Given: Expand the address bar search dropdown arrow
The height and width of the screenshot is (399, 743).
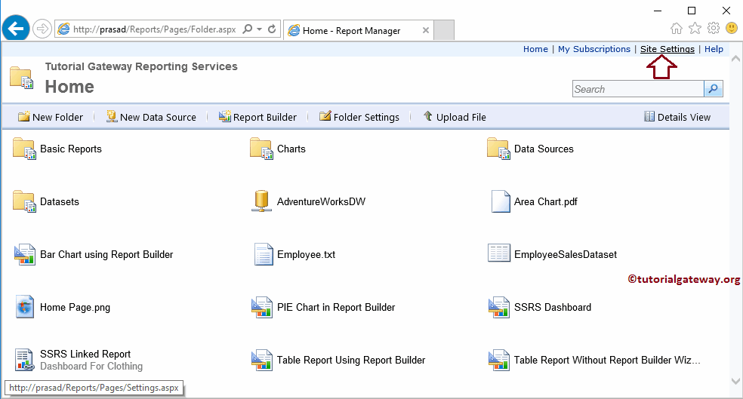Looking at the screenshot, I should tap(259, 29).
